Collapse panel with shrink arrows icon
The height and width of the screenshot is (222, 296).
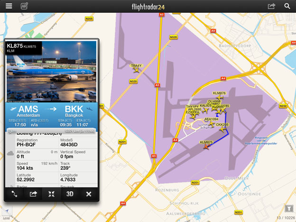(x=51, y=194)
